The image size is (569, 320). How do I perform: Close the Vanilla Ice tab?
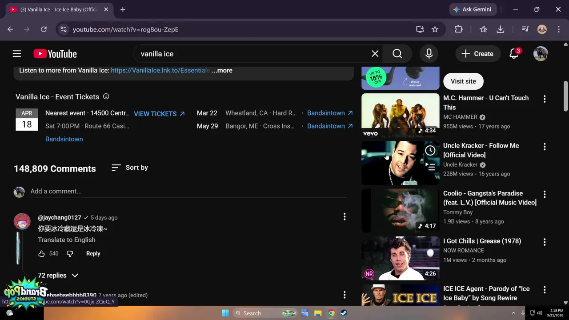[x=106, y=9]
